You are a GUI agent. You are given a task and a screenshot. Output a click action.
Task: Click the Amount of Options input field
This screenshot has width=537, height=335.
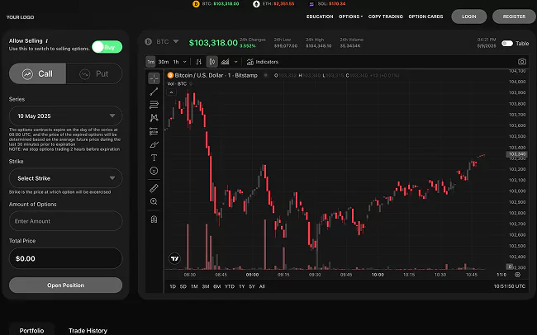[x=65, y=220]
